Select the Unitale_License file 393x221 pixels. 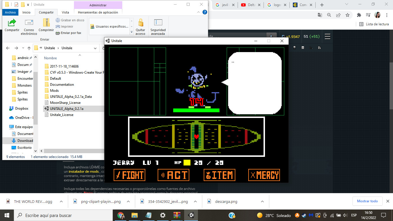point(62,115)
